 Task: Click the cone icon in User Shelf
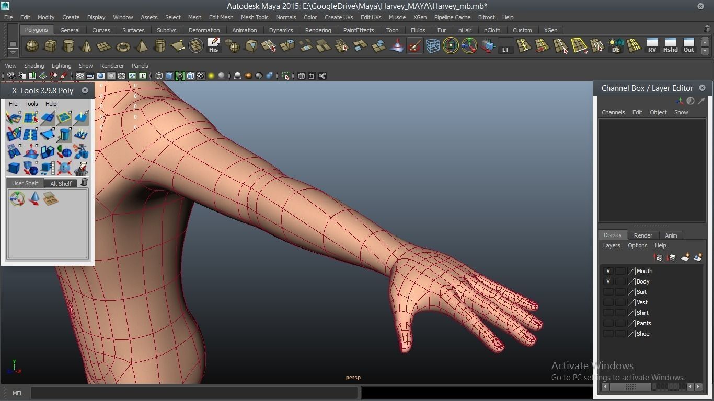point(34,198)
